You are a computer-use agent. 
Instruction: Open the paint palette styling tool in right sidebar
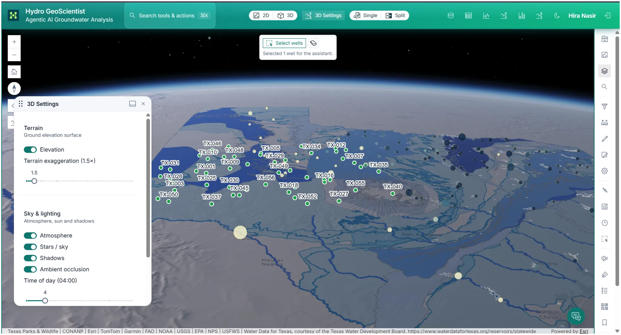(x=605, y=259)
